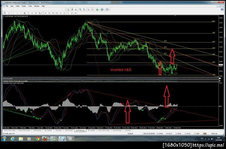Toggle Chart Shift button
The height and width of the screenshot is (149, 226).
tap(93, 9)
